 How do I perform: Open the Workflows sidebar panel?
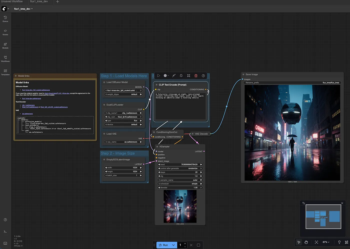pos(5,59)
